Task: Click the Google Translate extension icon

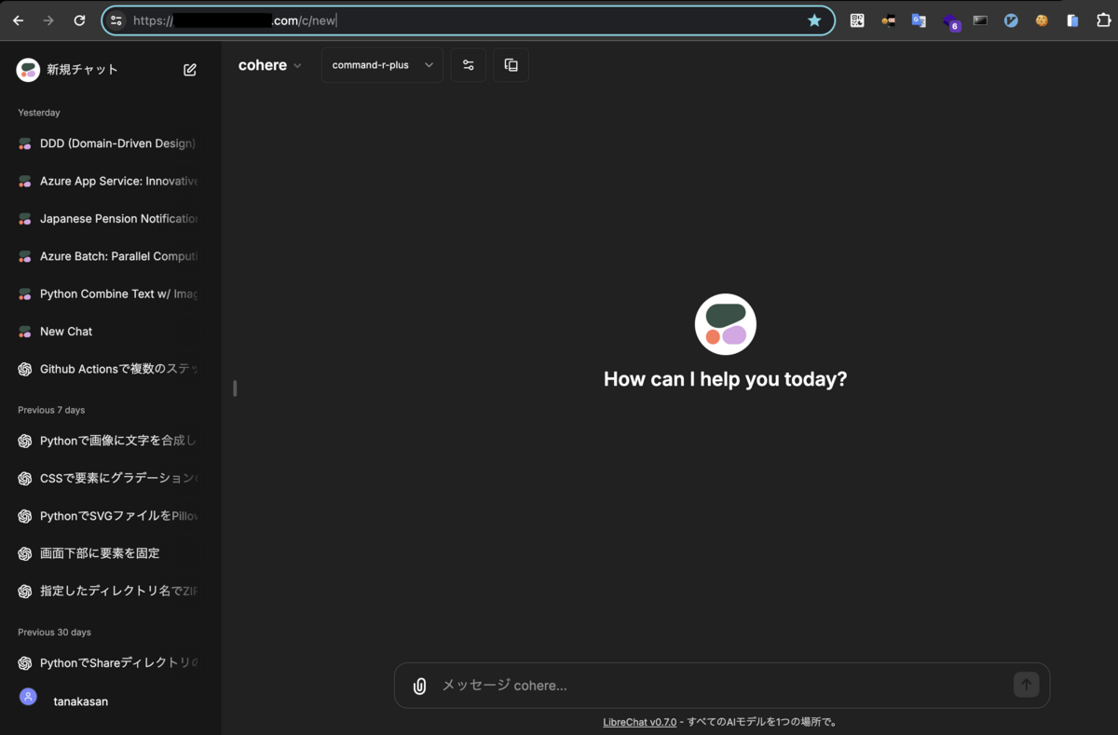Action: click(x=919, y=20)
